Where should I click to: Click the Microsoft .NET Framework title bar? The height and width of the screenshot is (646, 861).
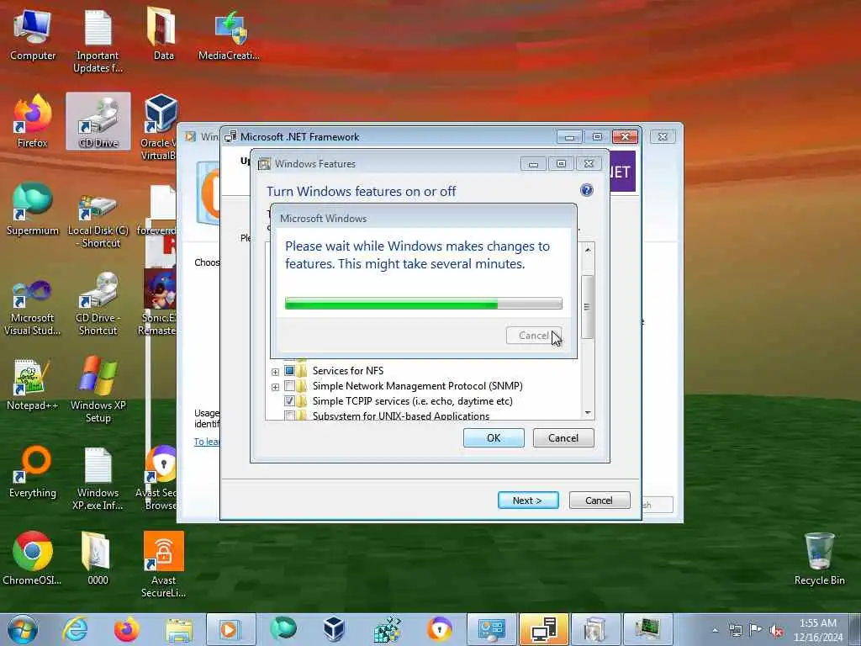(x=390, y=137)
